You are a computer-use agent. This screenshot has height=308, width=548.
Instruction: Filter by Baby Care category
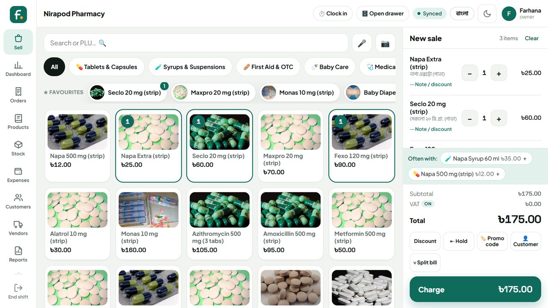pyautogui.click(x=330, y=67)
